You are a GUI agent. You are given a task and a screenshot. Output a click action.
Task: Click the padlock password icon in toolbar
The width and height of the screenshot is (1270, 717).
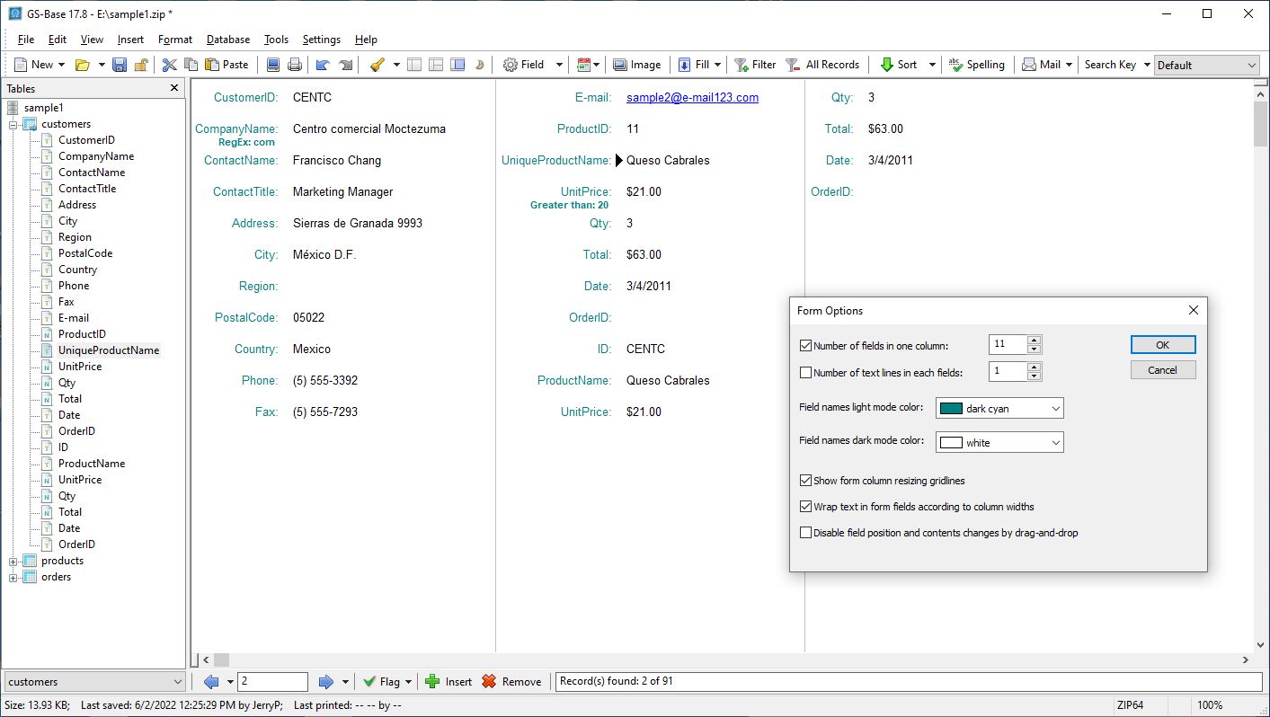[141, 65]
